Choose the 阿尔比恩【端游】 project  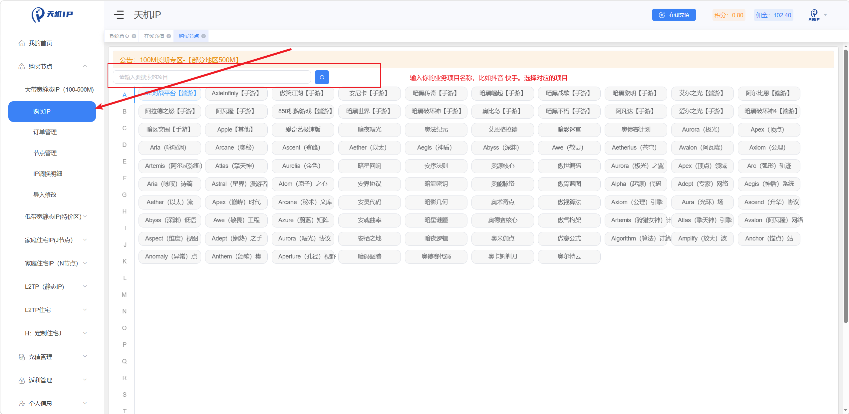769,94
